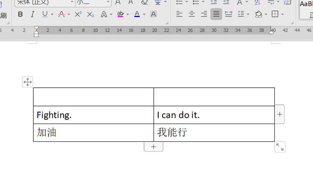
Task: Apply superscript formatting
Action: coord(78,14)
